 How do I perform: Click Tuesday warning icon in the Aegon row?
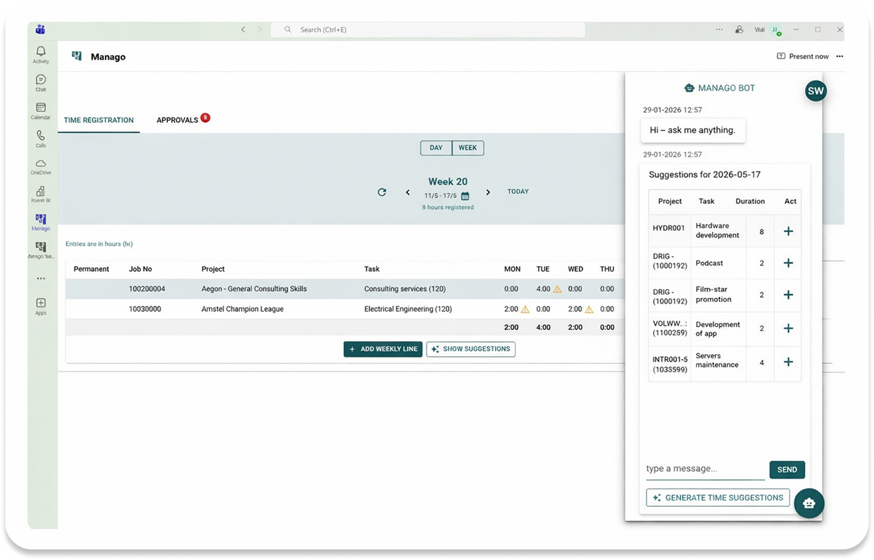[x=557, y=289]
